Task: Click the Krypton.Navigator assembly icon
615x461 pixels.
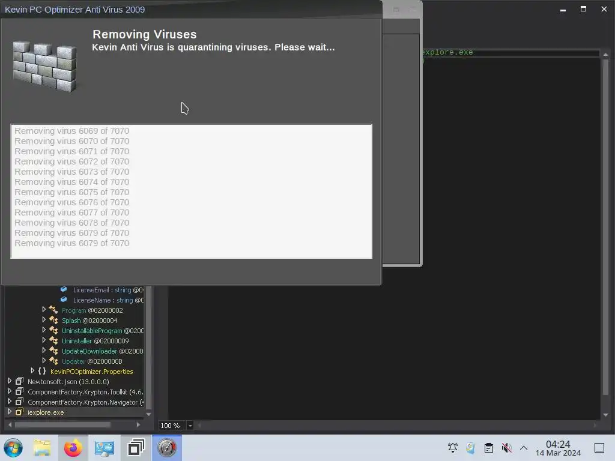Action: [x=19, y=402]
